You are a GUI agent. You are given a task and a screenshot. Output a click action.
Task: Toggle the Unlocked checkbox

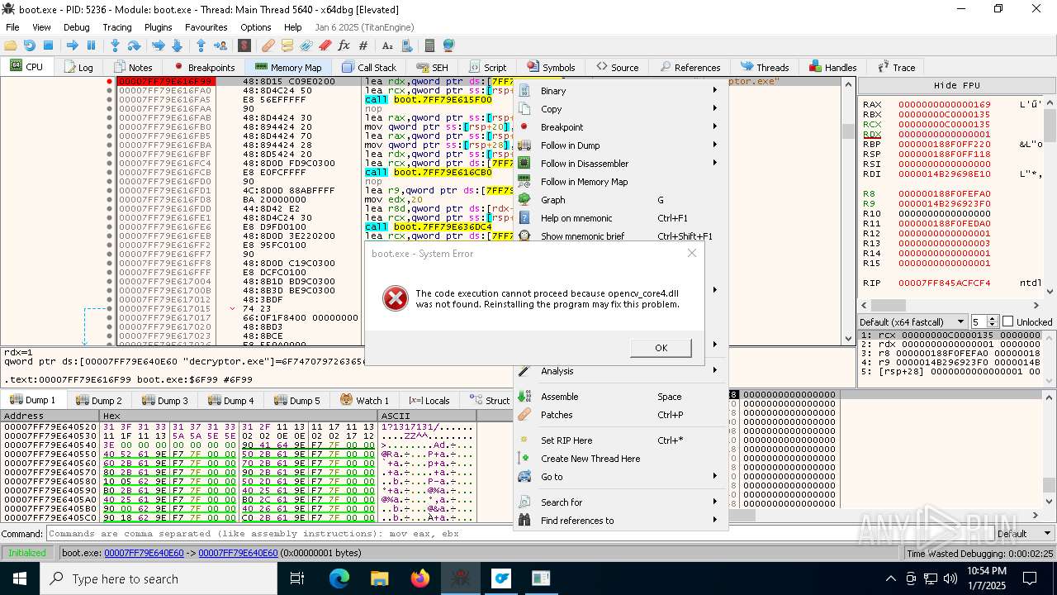click(1007, 321)
